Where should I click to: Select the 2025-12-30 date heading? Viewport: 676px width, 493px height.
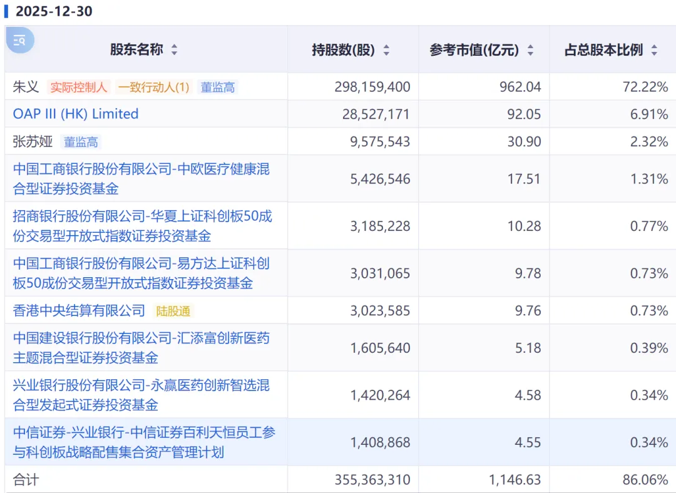click(x=54, y=11)
